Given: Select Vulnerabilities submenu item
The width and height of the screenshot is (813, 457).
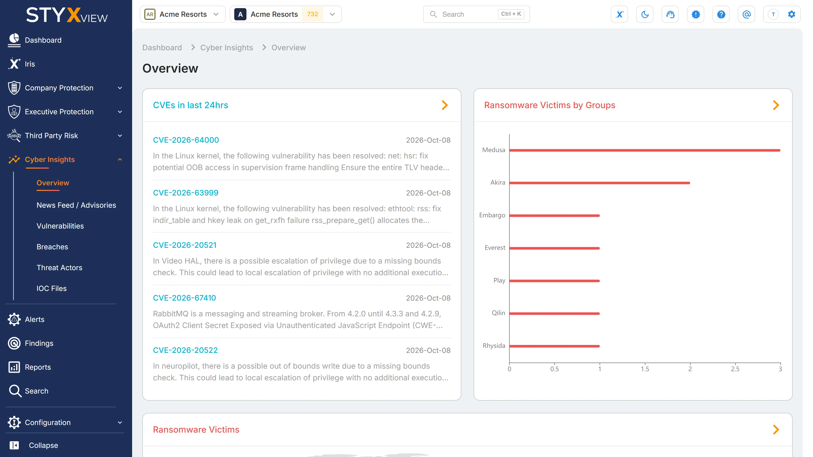Looking at the screenshot, I should pos(60,226).
